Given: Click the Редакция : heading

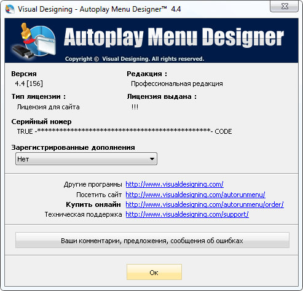Looking at the screenshot, I should tap(147, 74).
